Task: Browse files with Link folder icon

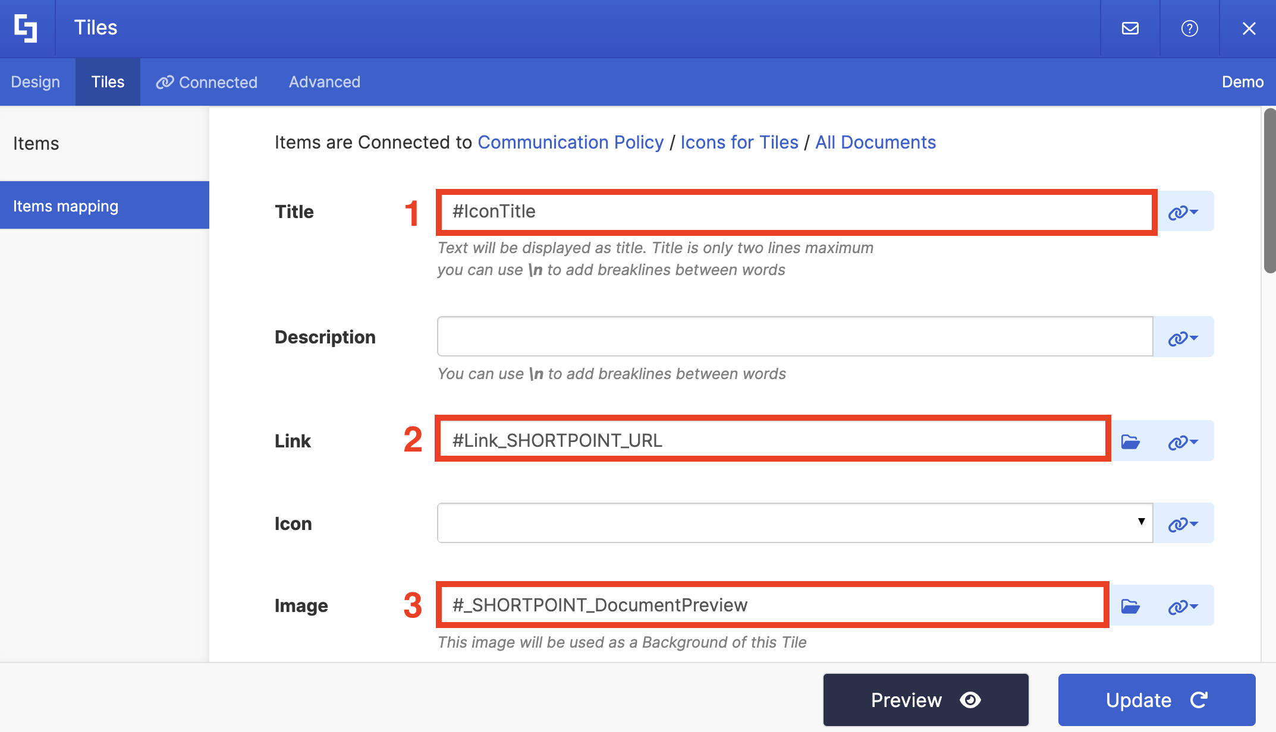Action: tap(1130, 441)
